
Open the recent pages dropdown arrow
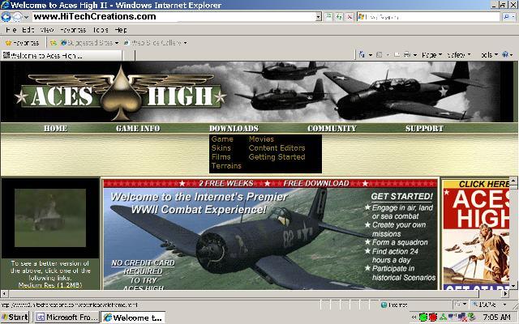click(26, 16)
